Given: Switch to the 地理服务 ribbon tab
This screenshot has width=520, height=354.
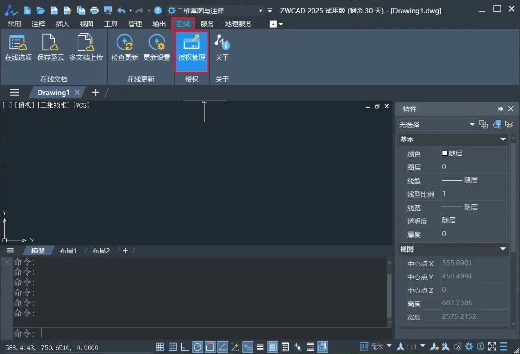Looking at the screenshot, I should 238,24.
